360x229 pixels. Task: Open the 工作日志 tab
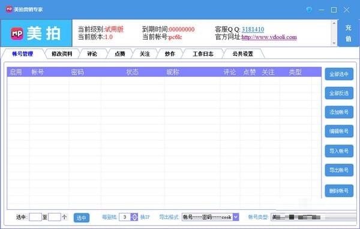203,54
